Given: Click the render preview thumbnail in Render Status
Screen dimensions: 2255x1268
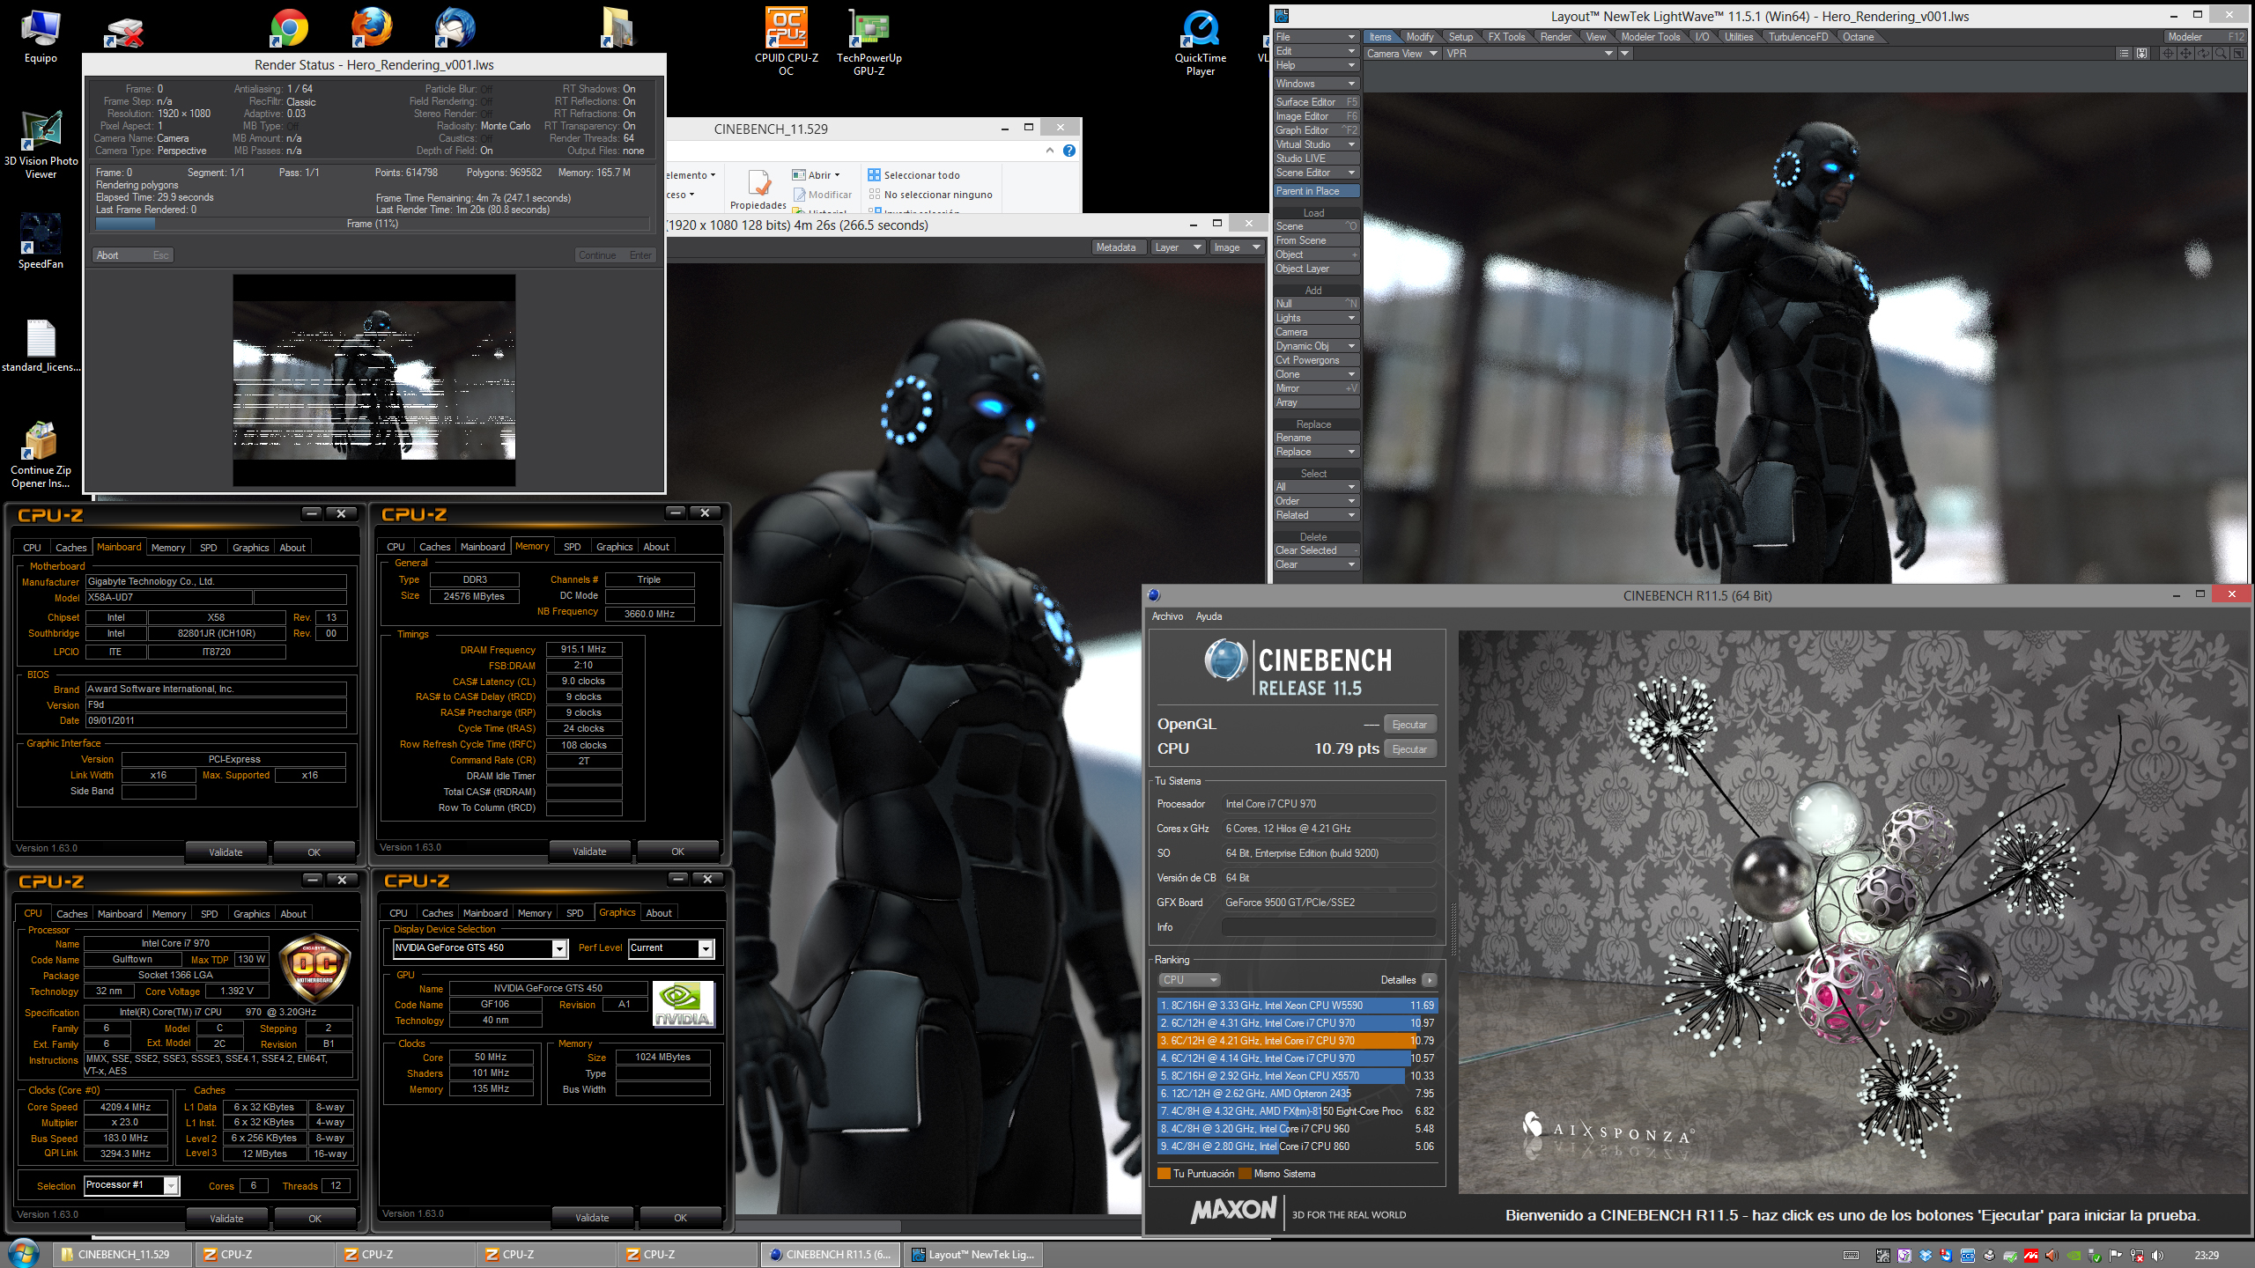Looking at the screenshot, I should (373, 379).
